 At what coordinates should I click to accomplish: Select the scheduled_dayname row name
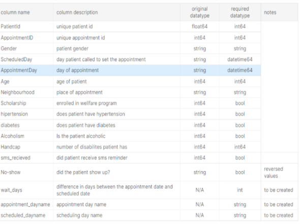pos(23,215)
